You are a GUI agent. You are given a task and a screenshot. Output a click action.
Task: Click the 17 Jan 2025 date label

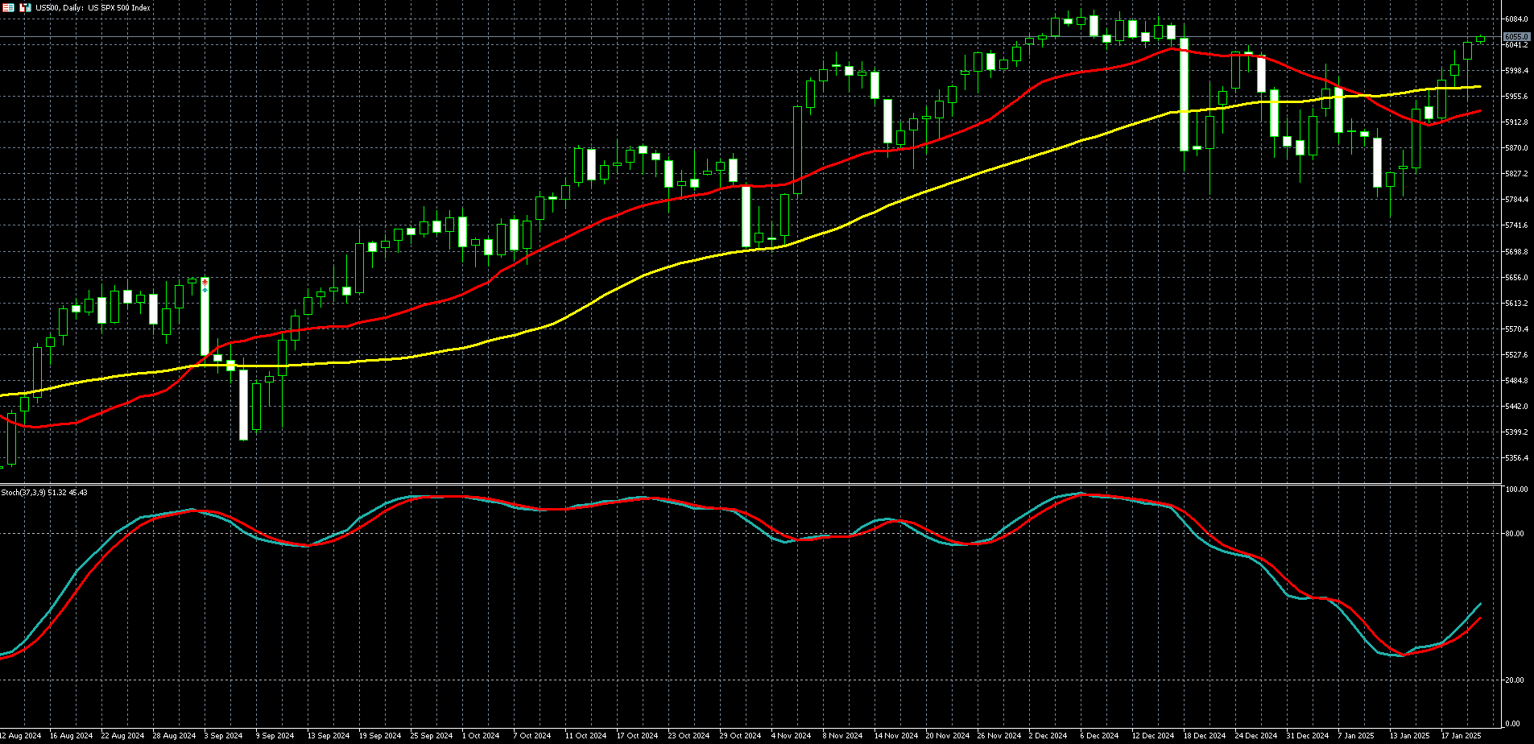[1460, 736]
